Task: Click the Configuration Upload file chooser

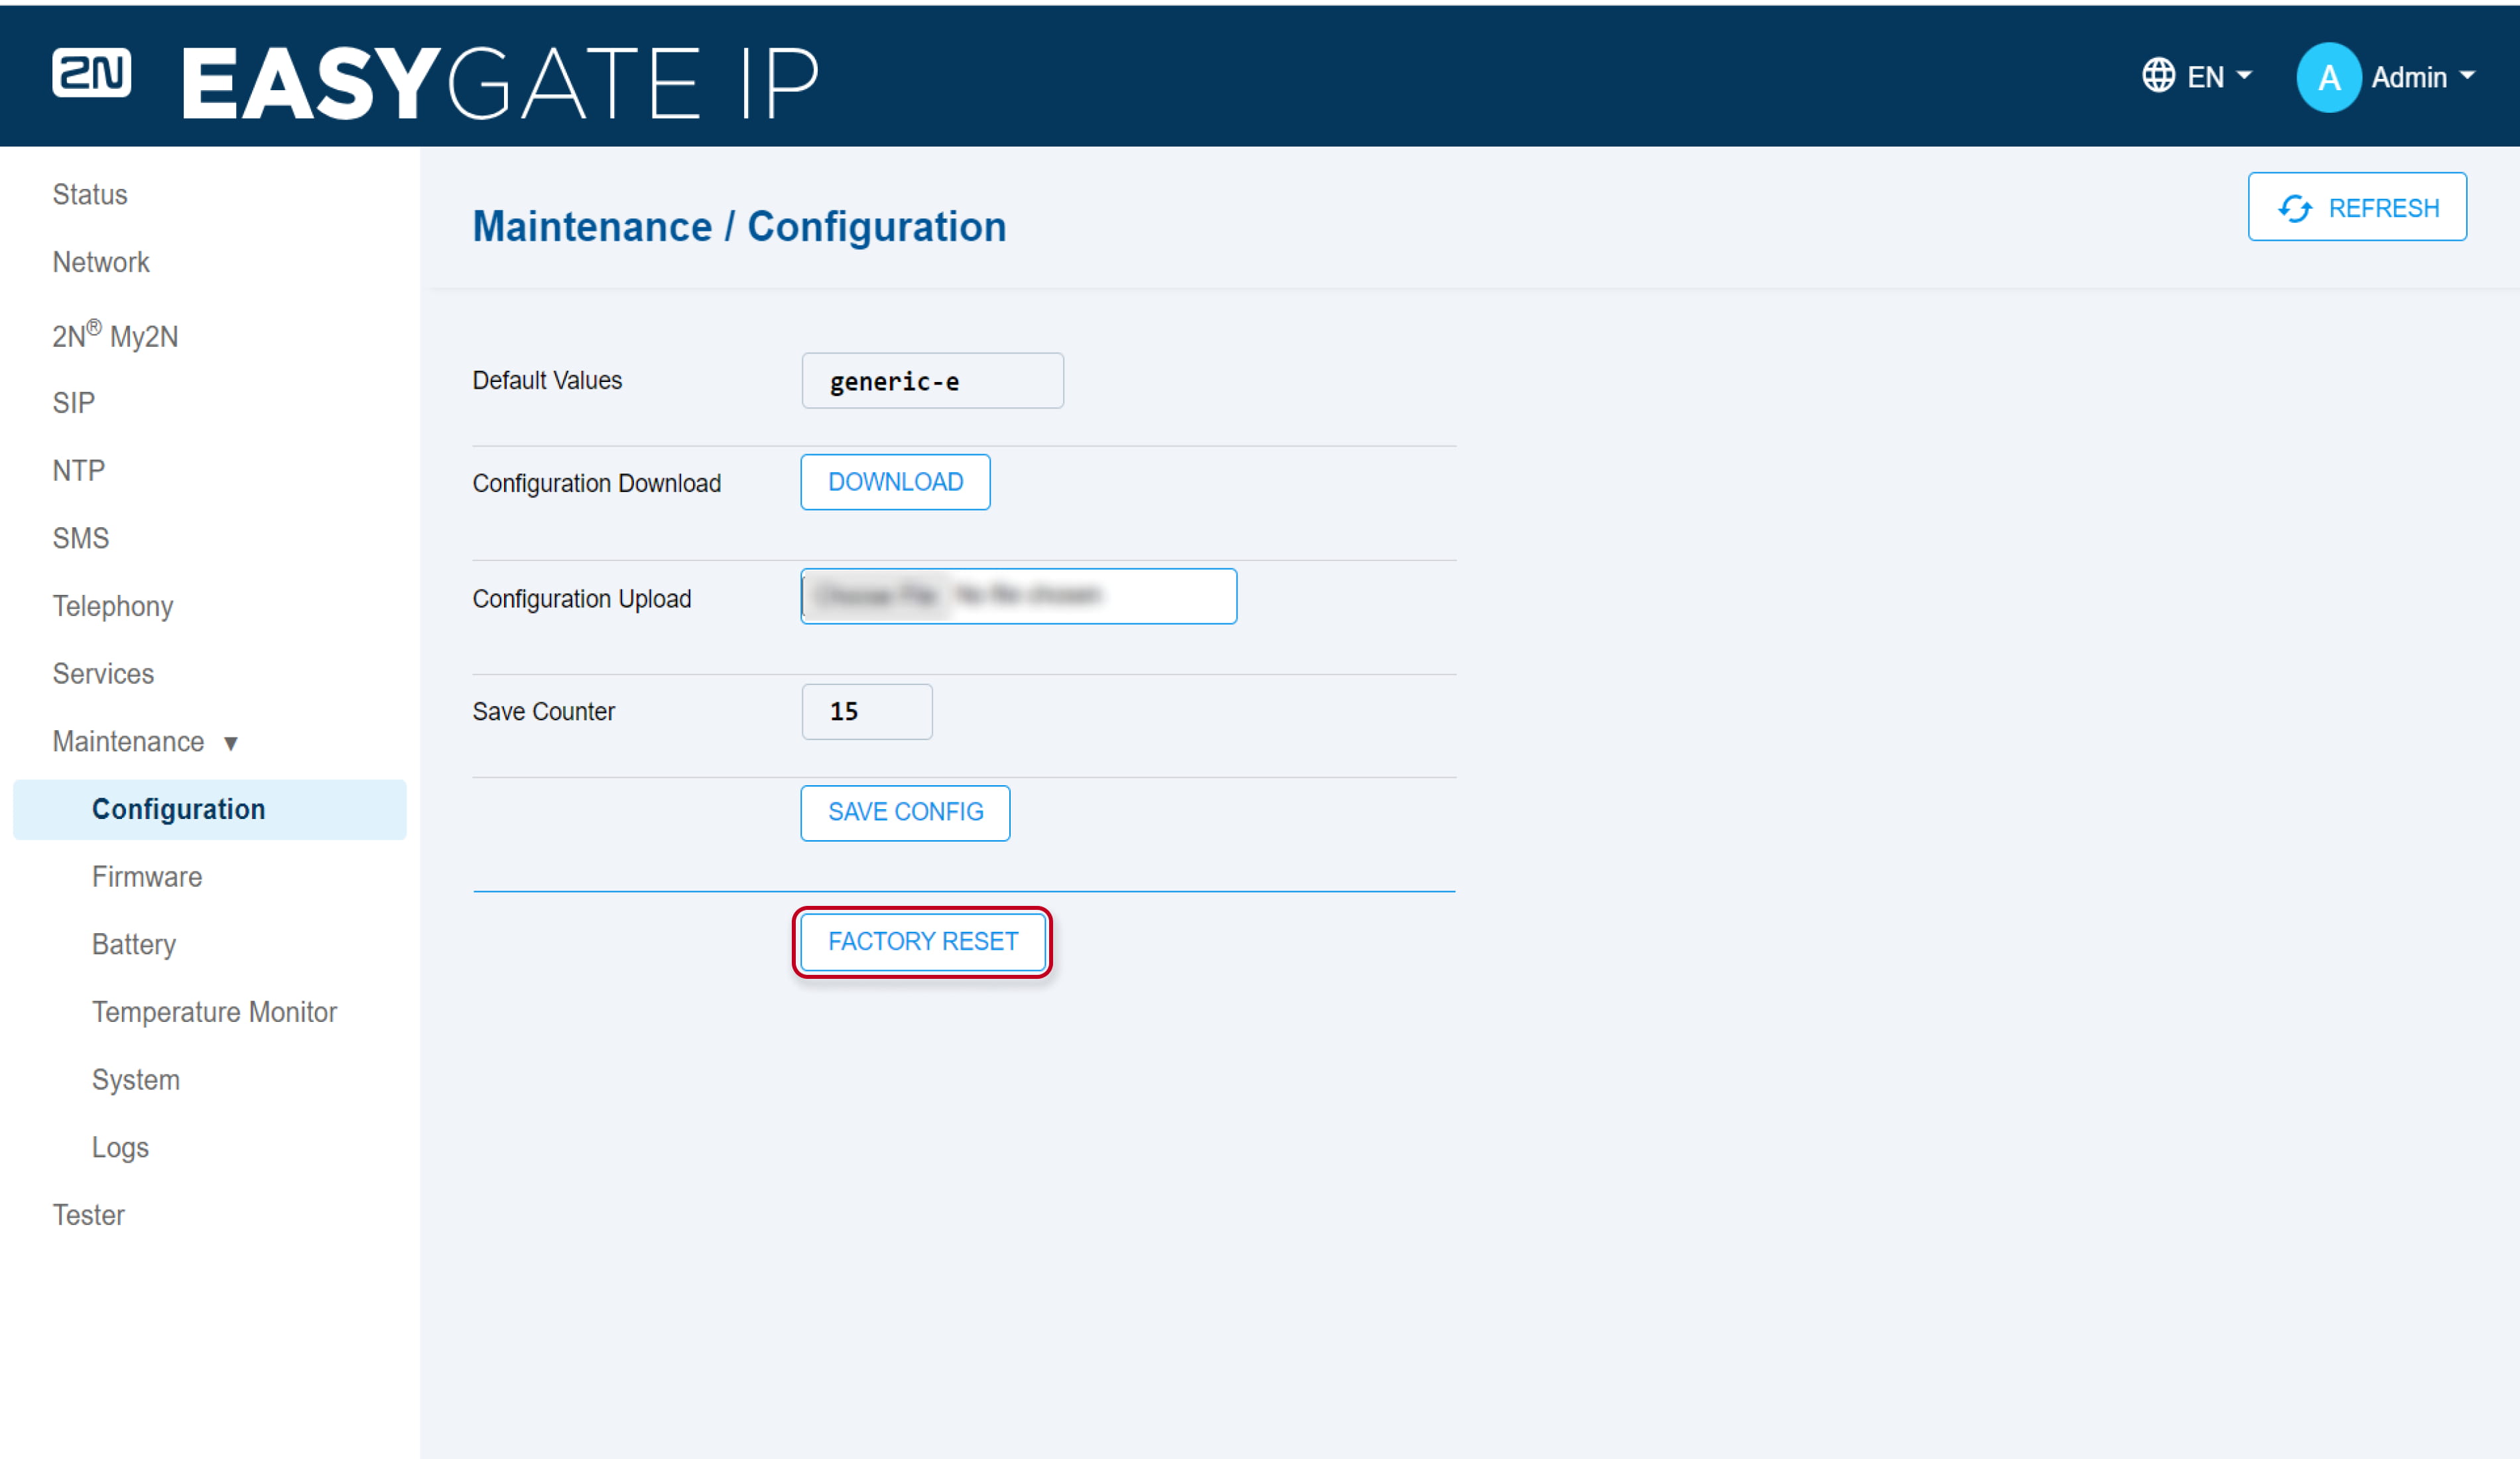Action: (x=1018, y=597)
